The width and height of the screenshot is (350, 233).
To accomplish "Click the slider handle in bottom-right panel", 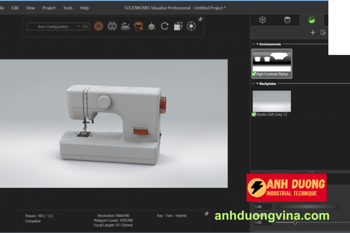I will pyautogui.click(x=295, y=222).
